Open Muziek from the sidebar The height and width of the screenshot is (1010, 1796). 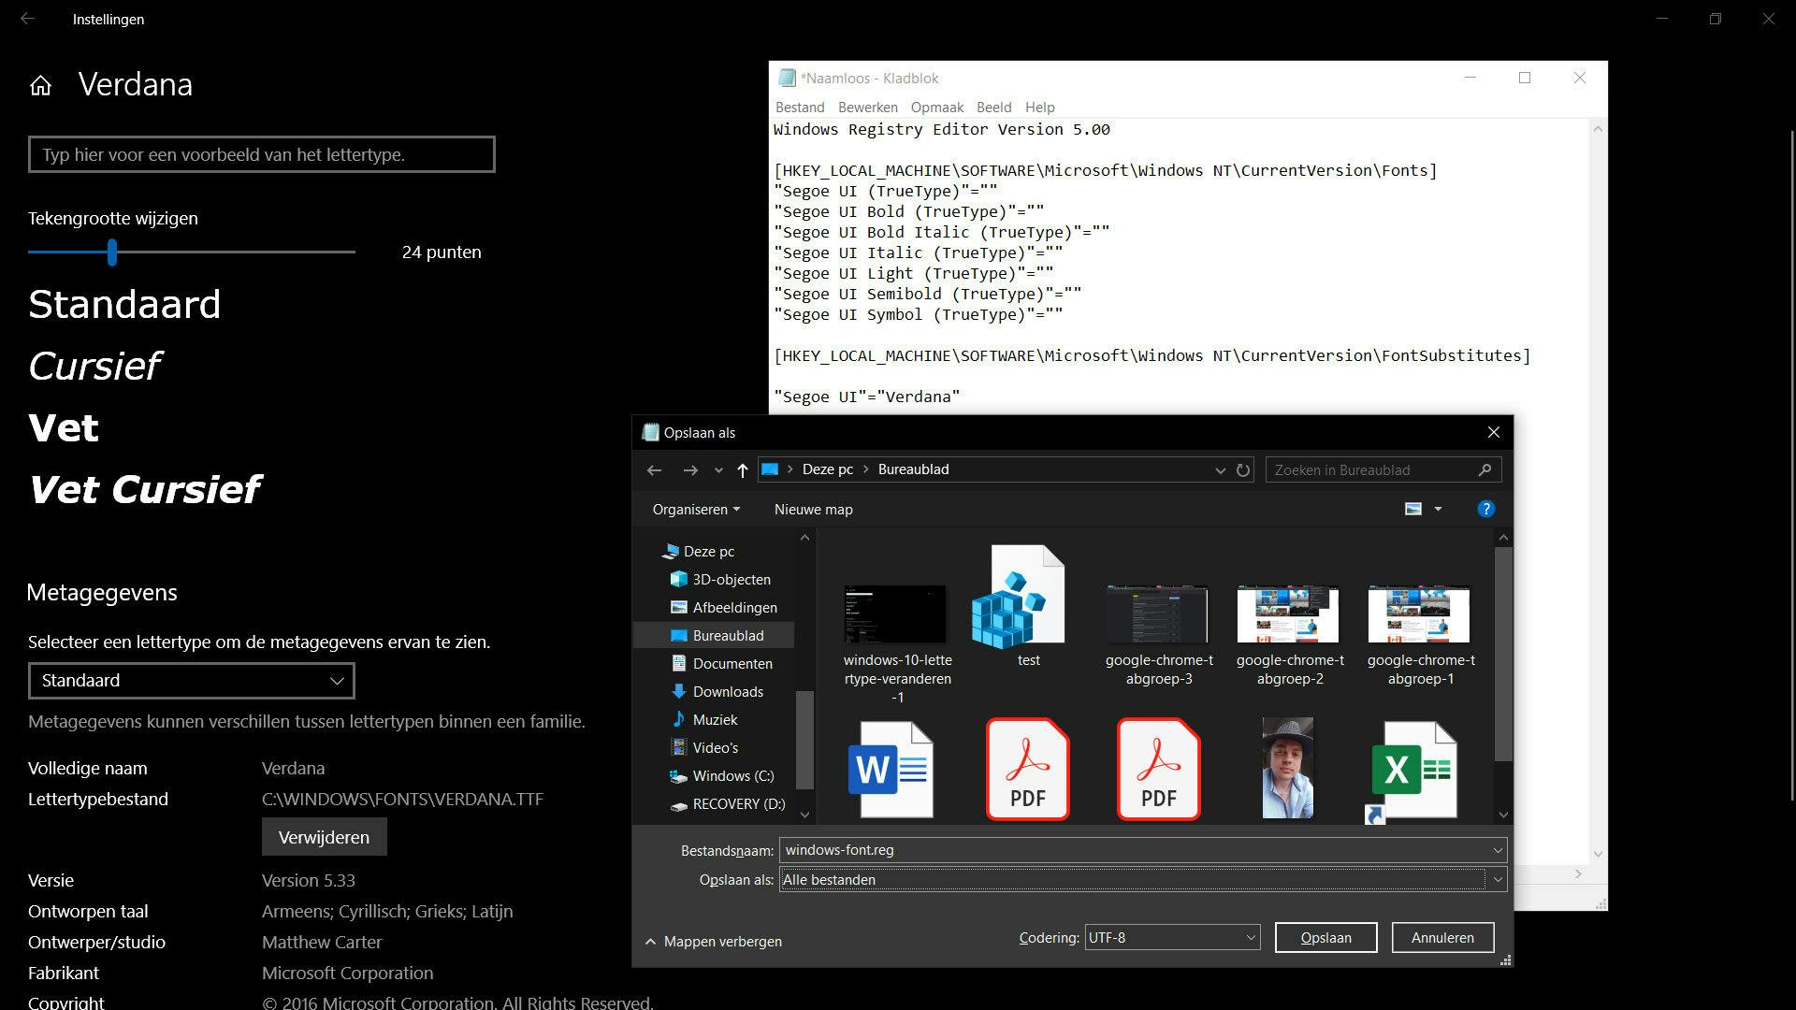pos(717,719)
